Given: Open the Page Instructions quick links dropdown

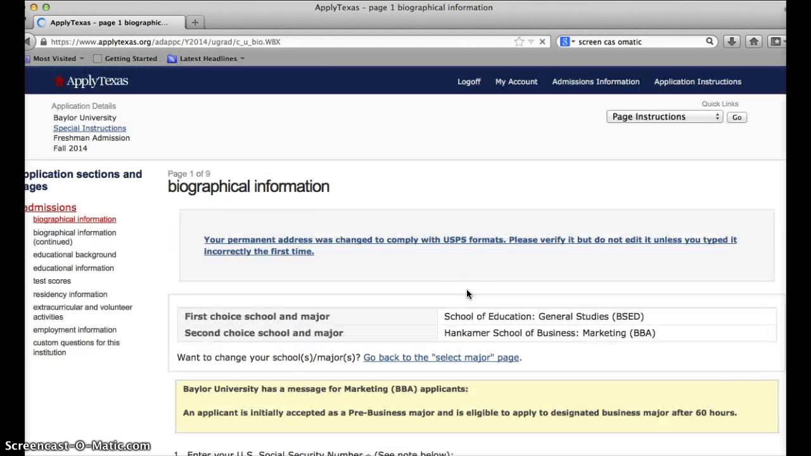Looking at the screenshot, I should [x=665, y=117].
